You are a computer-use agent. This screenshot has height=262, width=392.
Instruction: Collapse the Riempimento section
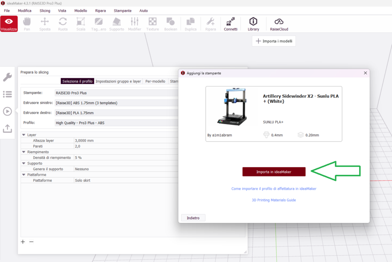tap(24, 152)
